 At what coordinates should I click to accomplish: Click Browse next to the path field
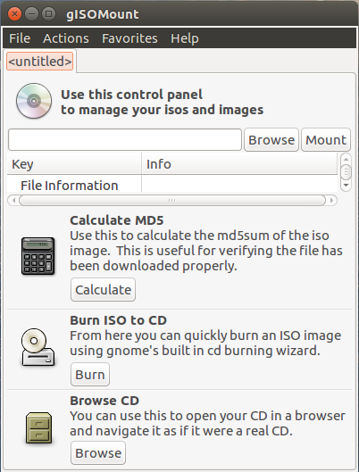pos(271,140)
